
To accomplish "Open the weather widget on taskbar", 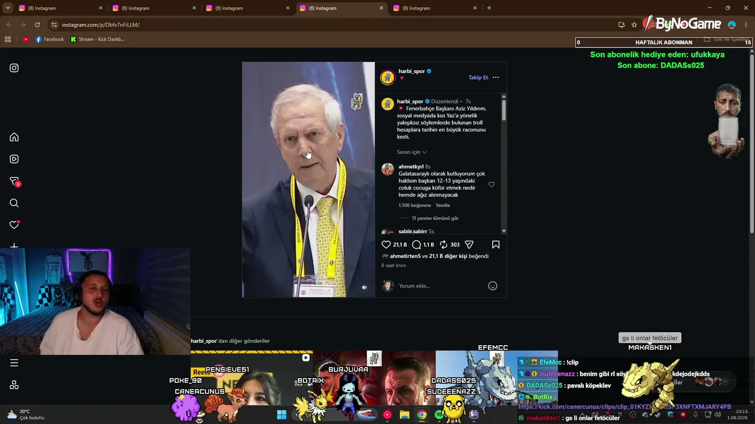I will tap(26, 415).
